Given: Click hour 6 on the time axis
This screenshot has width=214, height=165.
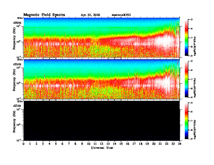Looking at the screenshot, I should coord(62,144).
